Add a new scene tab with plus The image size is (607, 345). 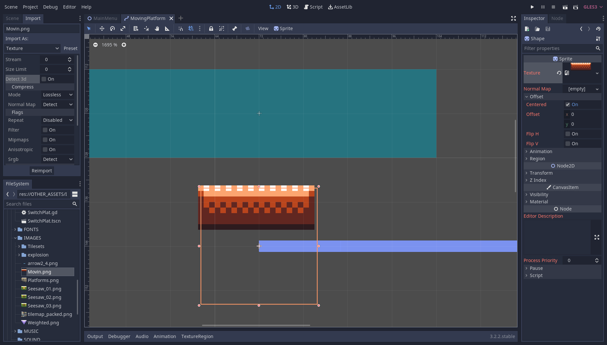click(181, 18)
